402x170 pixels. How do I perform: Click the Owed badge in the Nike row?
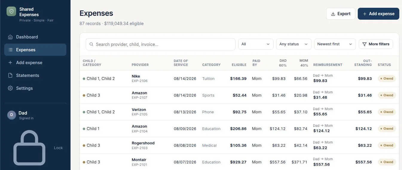(x=387, y=79)
